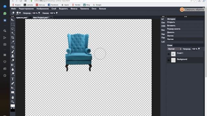
Task: Open the Inf side panel
Action: pyautogui.click(x=162, y=19)
